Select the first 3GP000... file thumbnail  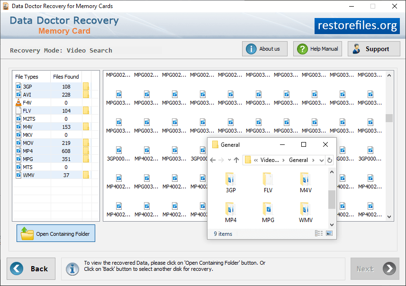pos(118,154)
